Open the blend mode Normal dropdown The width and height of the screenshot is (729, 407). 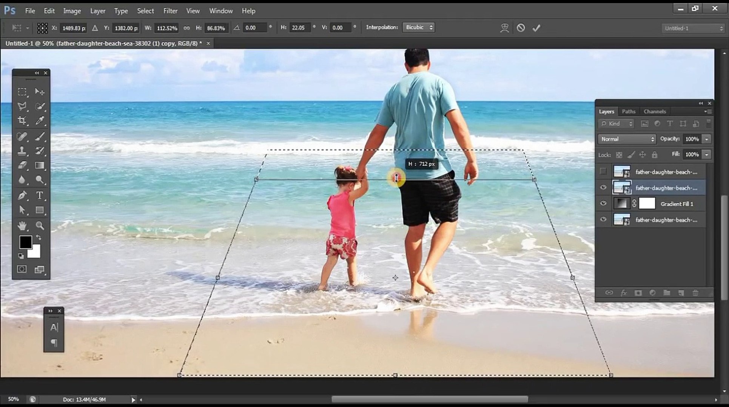(626, 139)
